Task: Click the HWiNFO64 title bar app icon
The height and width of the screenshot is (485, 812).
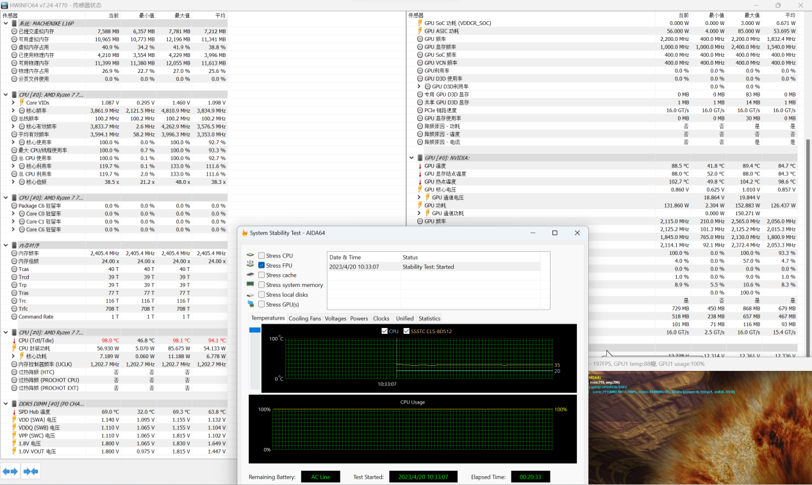Action: click(x=4, y=4)
